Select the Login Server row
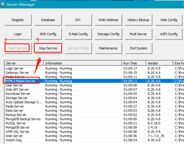Screen dimensions: 184x144 pos(94,68)
